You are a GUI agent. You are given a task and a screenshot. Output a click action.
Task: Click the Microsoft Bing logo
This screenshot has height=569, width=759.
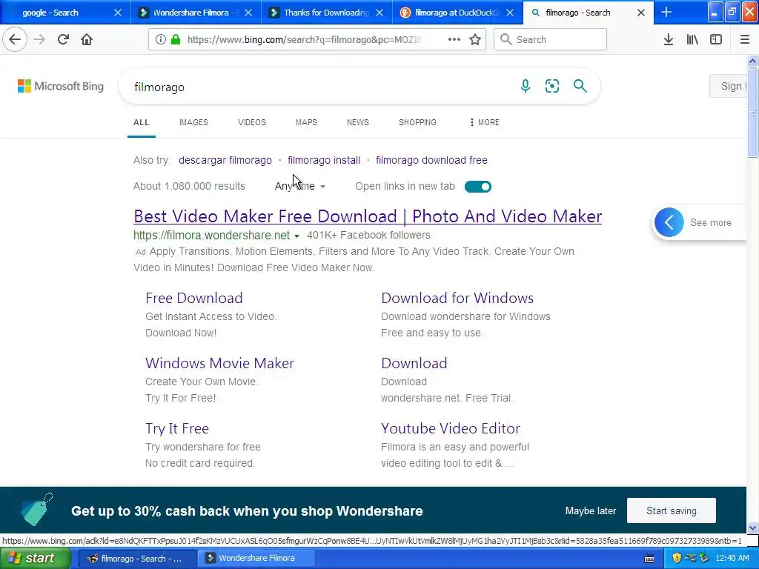[x=61, y=86]
